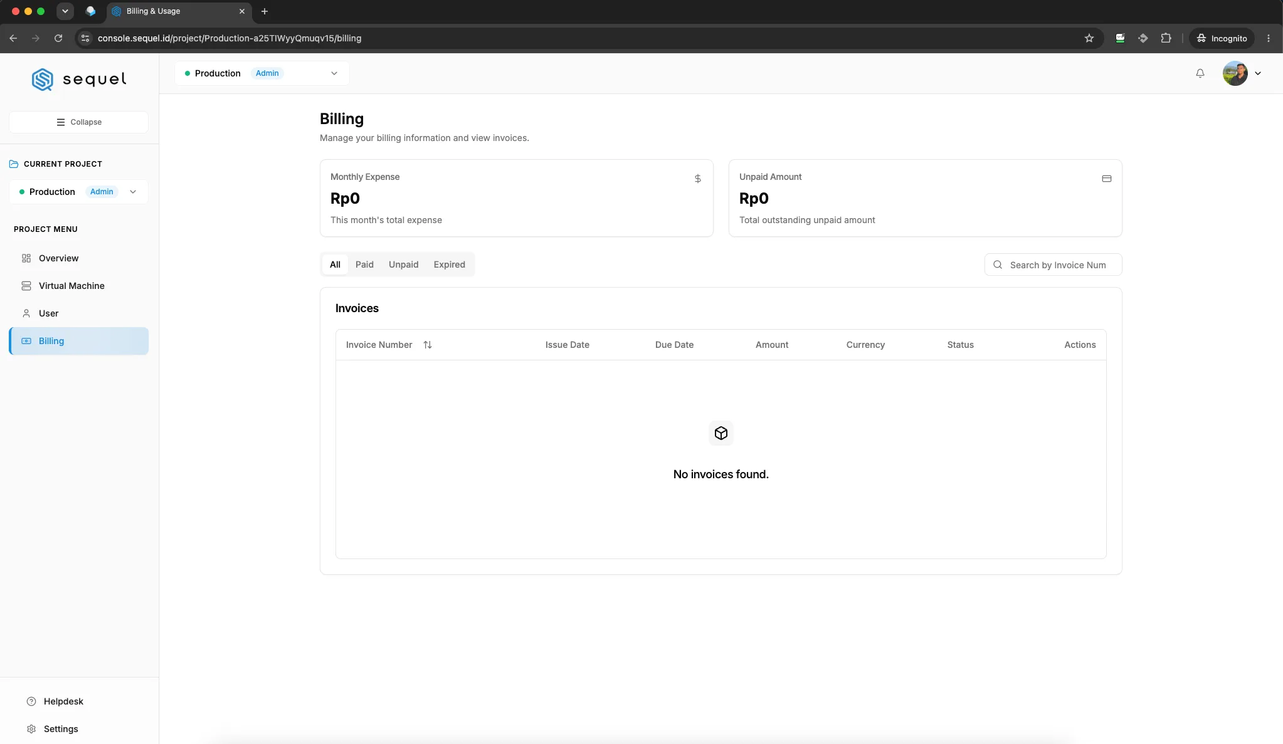Open the user avatar menu

point(1242,73)
